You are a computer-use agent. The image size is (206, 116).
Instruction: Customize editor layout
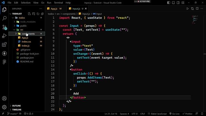(183, 3)
